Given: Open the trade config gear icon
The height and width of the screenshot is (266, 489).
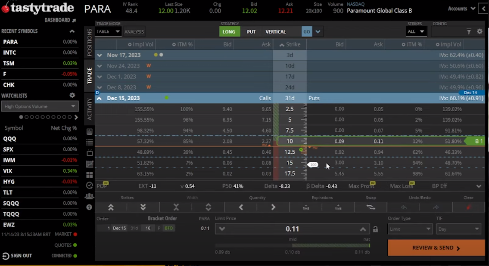Looking at the screenshot, I should pos(480,31).
